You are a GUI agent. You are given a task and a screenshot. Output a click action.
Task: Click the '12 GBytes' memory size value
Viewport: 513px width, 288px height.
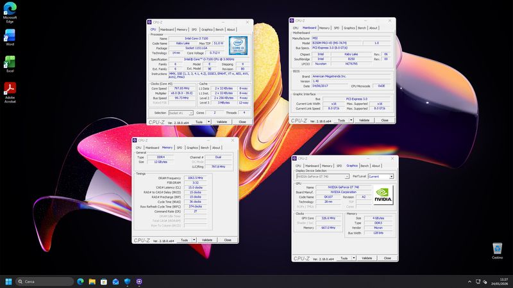pyautogui.click(x=160, y=162)
